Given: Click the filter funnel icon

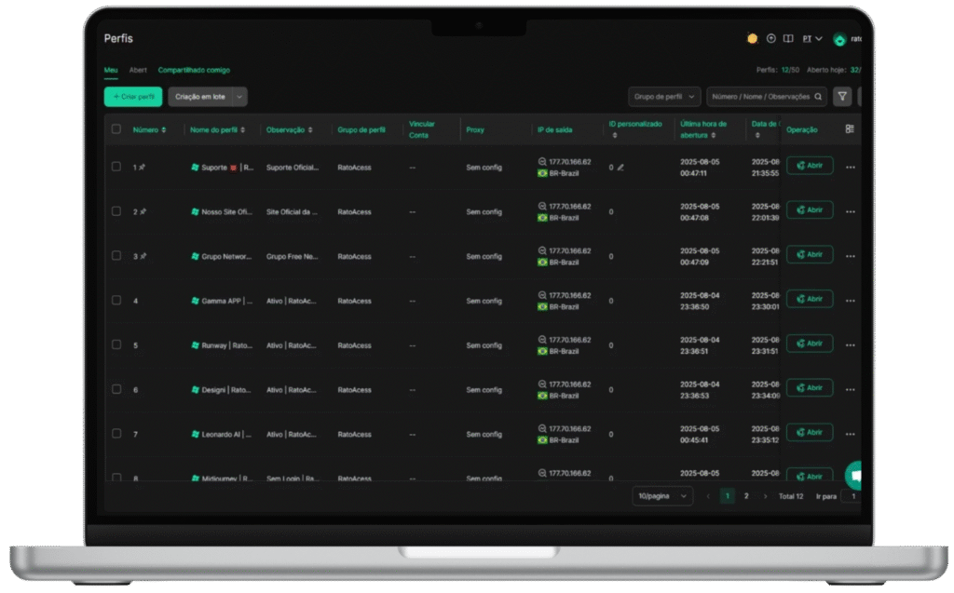Looking at the screenshot, I should pos(842,96).
